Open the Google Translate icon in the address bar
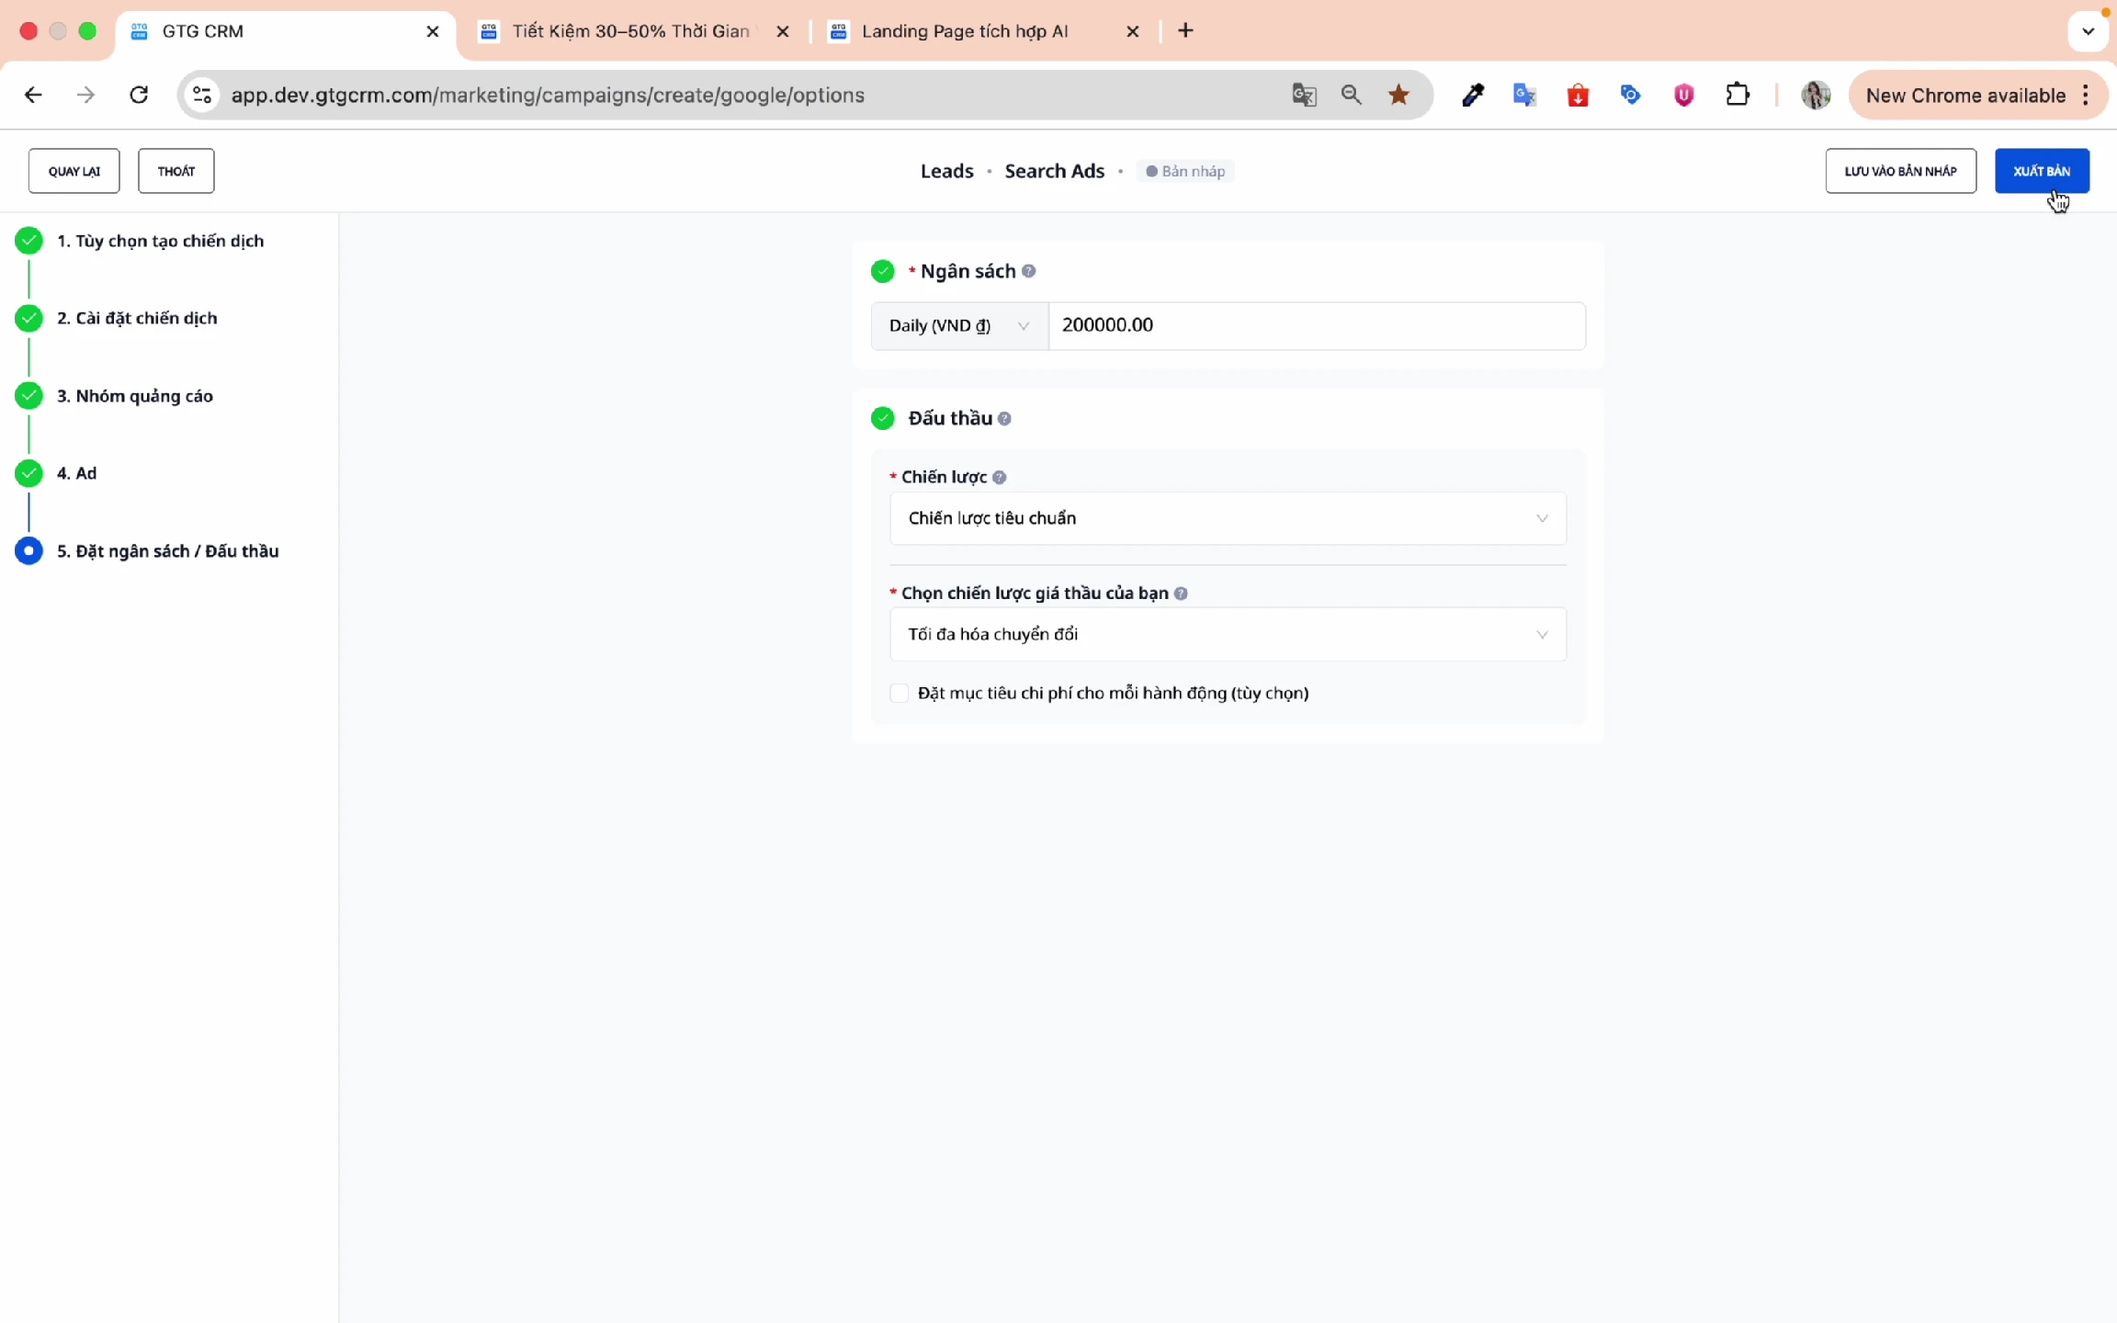 [1304, 95]
